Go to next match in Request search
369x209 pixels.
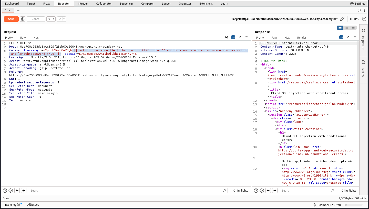[x=24, y=191]
